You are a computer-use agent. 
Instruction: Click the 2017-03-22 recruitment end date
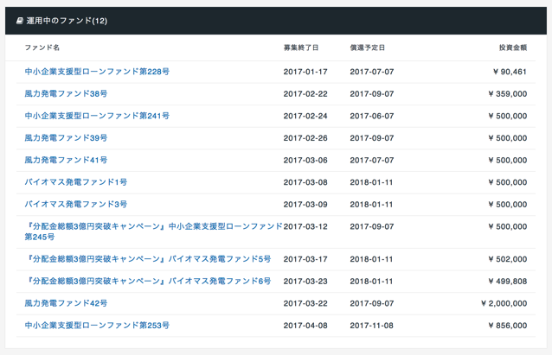pos(305,304)
